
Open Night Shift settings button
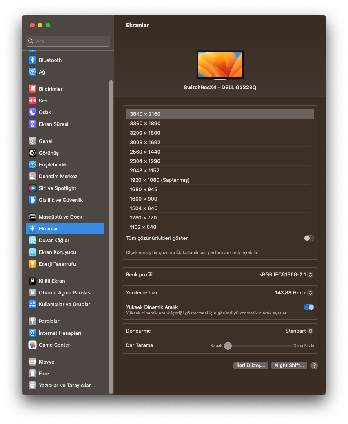289,365
